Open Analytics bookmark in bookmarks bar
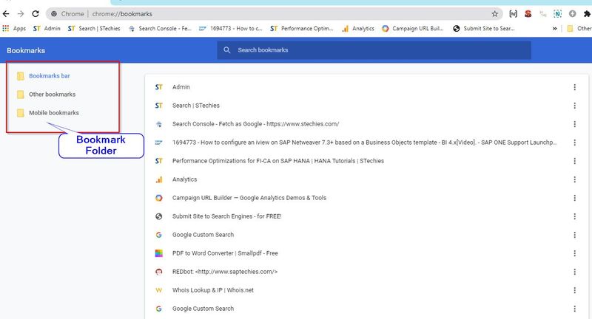The height and width of the screenshot is (319, 592). click(x=358, y=28)
